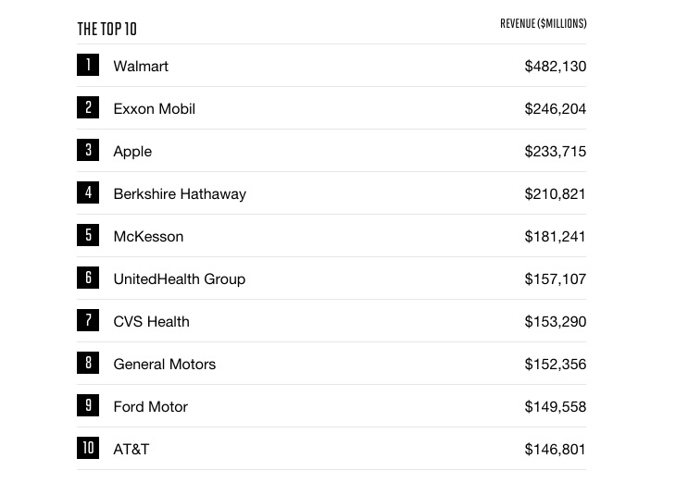Click Walmart's $482,130 revenue figure
Screen dimensions: 676x483
point(555,67)
